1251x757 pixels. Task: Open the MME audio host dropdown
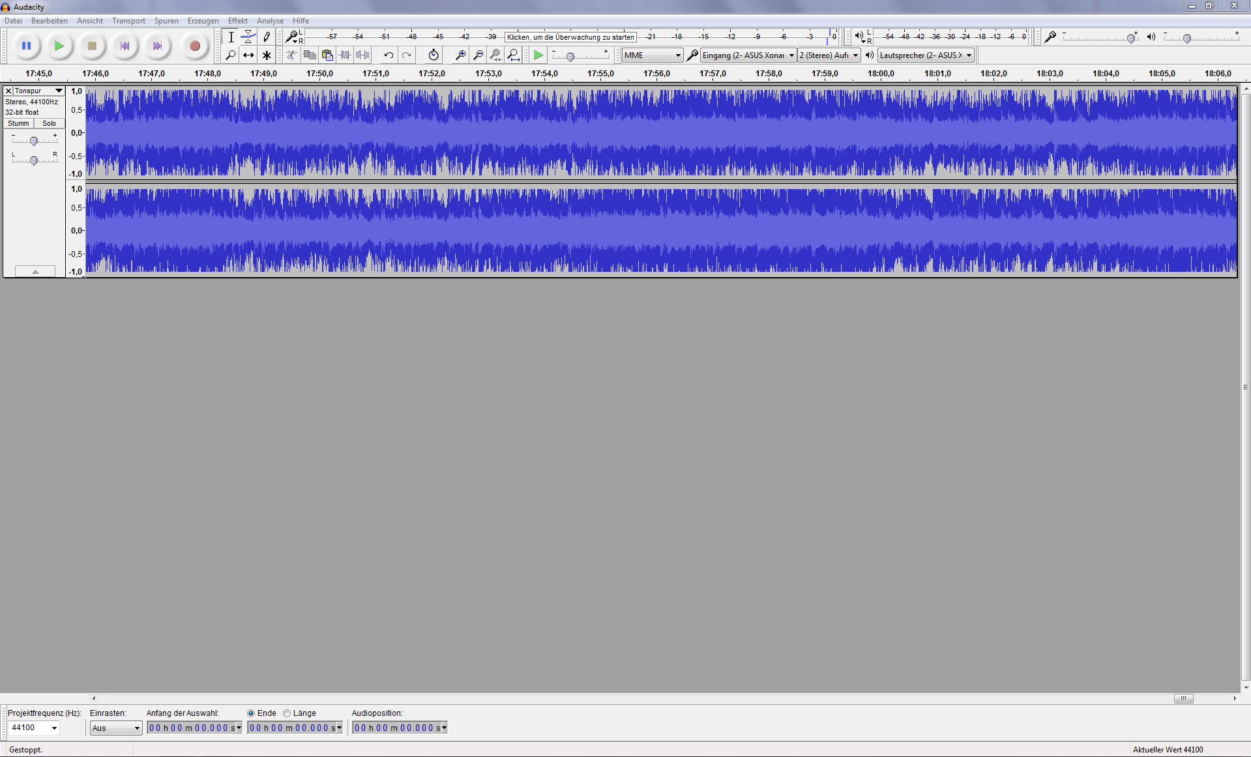tap(652, 55)
